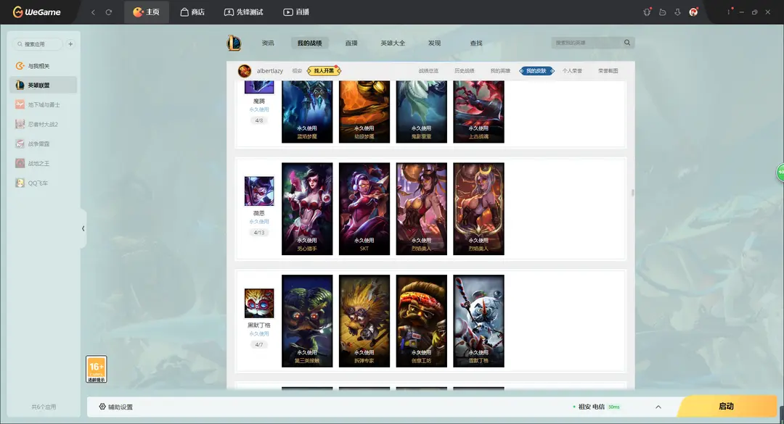
Task: Collapse the left sidebar with arrow handle
Action: point(83,228)
